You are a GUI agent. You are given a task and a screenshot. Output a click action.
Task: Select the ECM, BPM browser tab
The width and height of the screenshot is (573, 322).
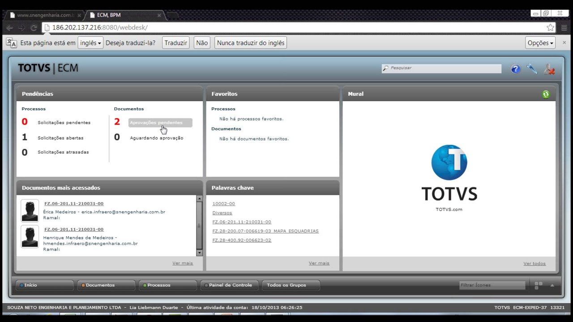(121, 15)
